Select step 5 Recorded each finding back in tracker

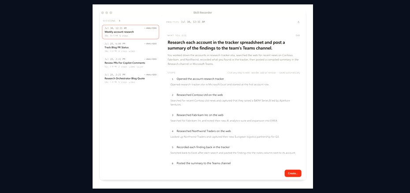(203, 147)
